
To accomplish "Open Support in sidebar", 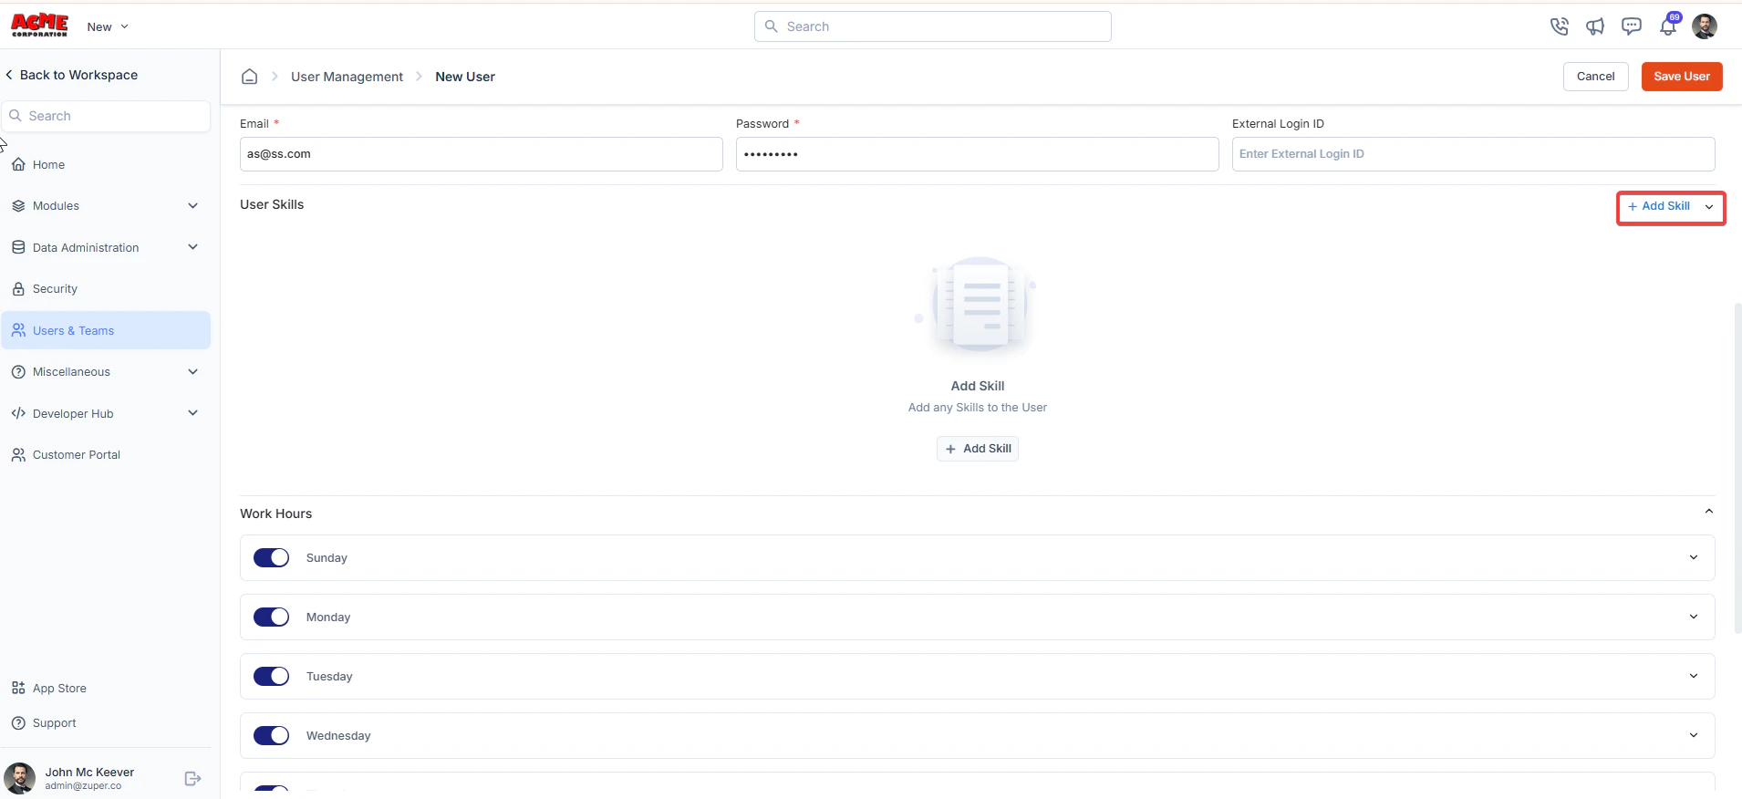I will pyautogui.click(x=106, y=722).
